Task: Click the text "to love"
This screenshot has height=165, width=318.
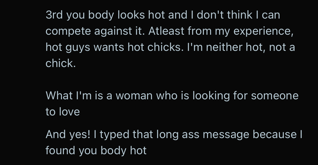Action: click(x=63, y=112)
